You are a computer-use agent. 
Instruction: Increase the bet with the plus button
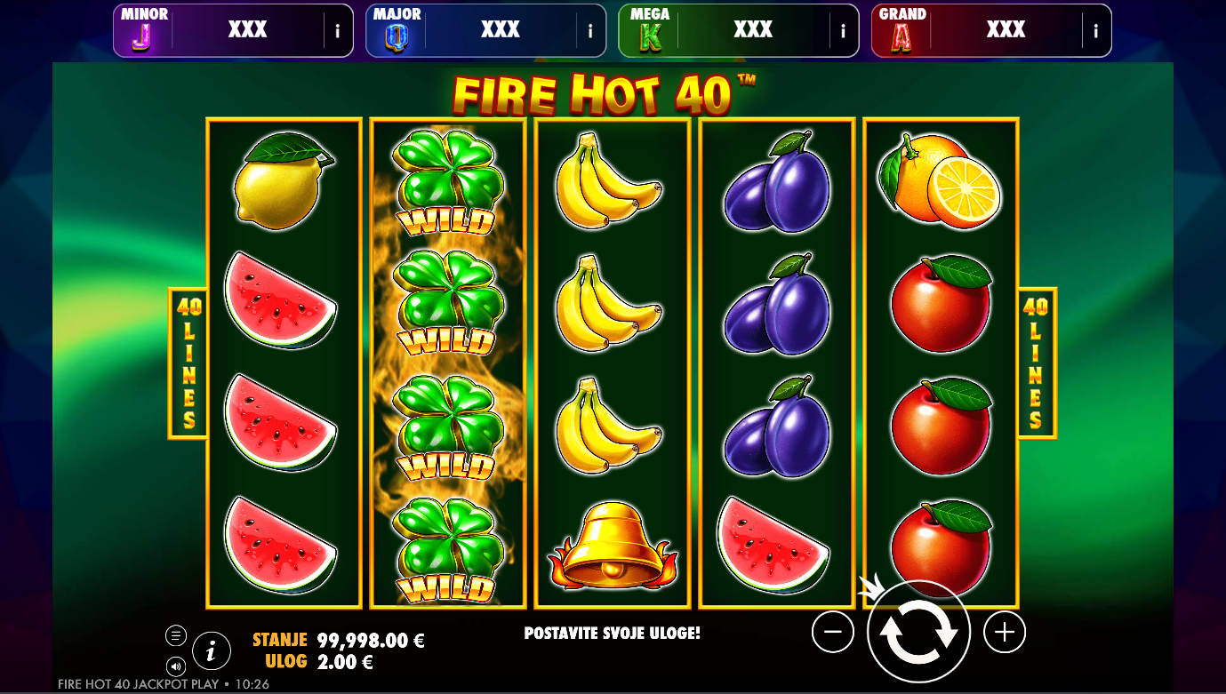(x=1005, y=633)
